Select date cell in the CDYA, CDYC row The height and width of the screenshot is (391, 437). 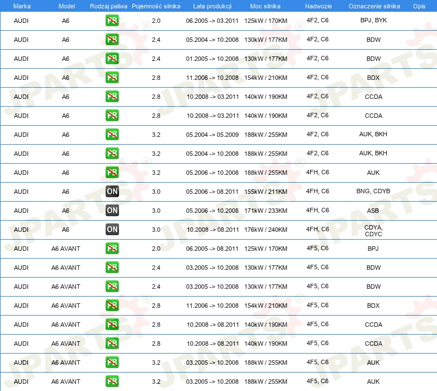[x=213, y=230]
